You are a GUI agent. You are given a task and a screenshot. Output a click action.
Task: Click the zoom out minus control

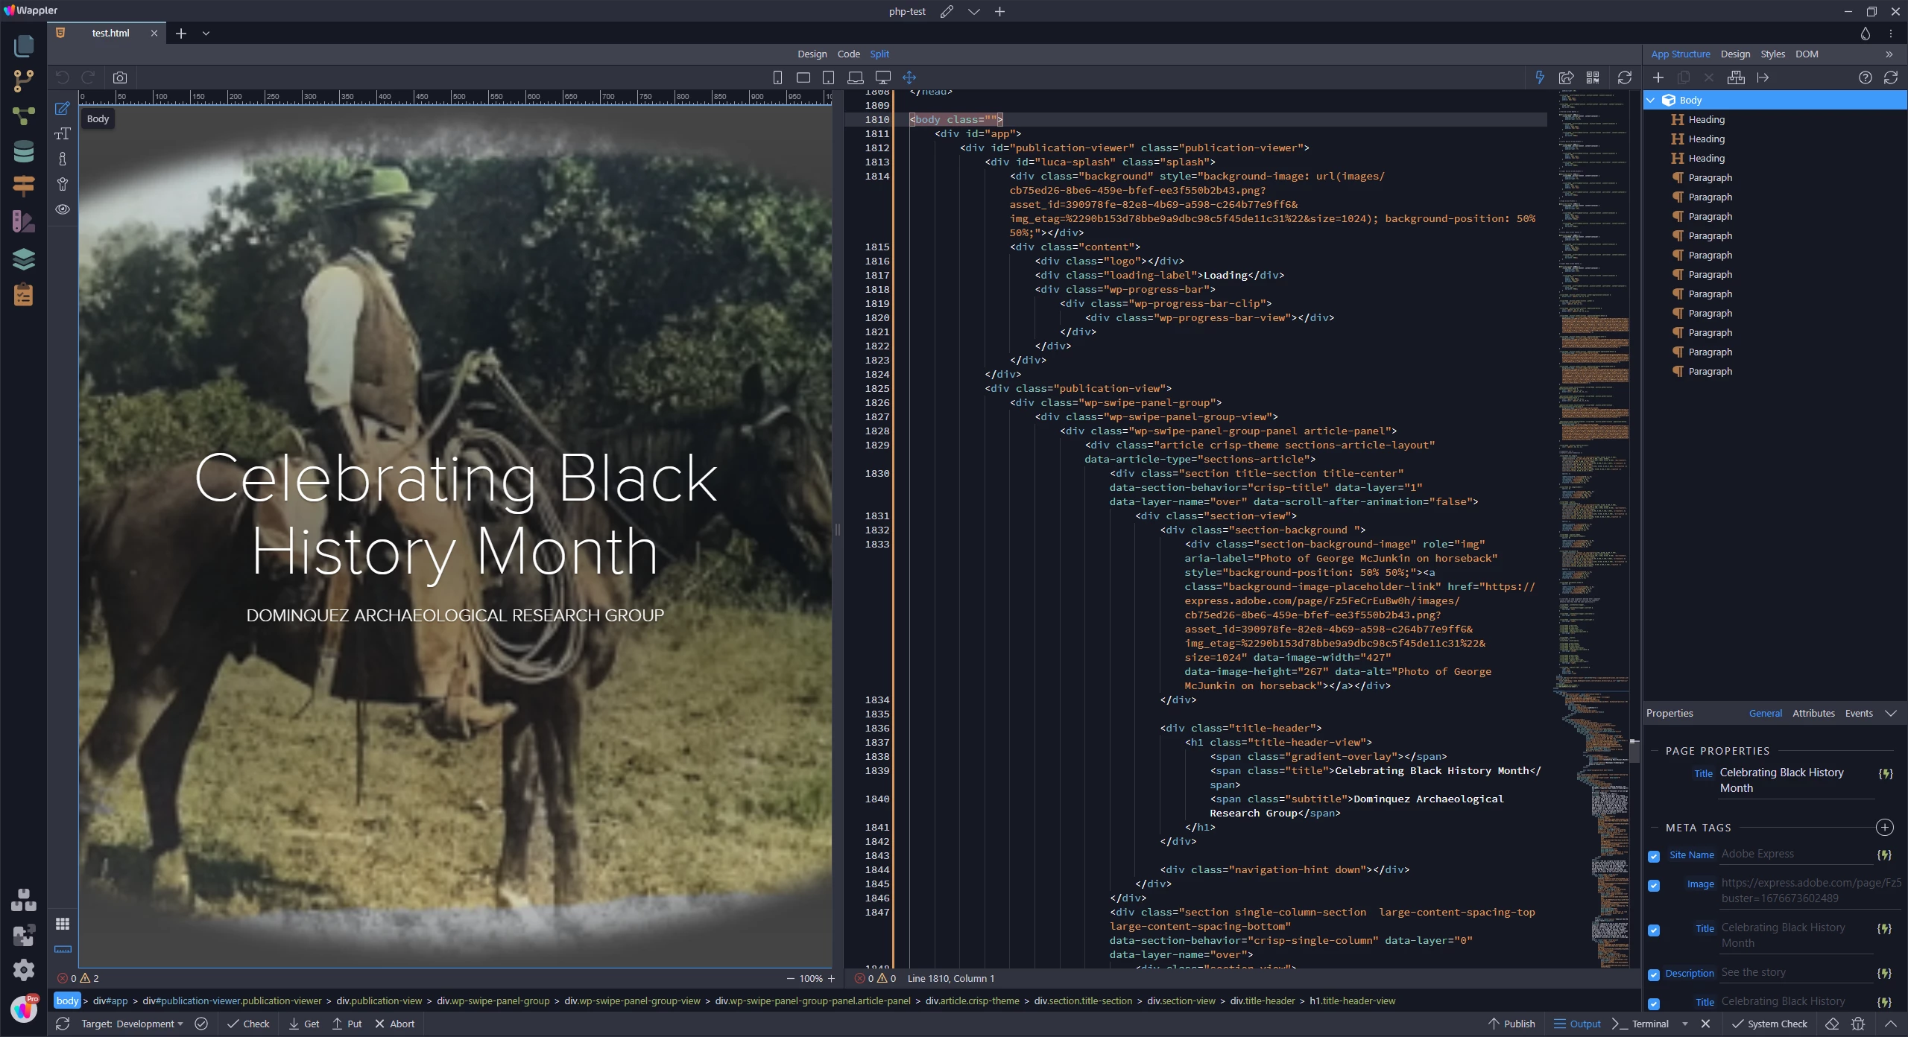pos(790,978)
